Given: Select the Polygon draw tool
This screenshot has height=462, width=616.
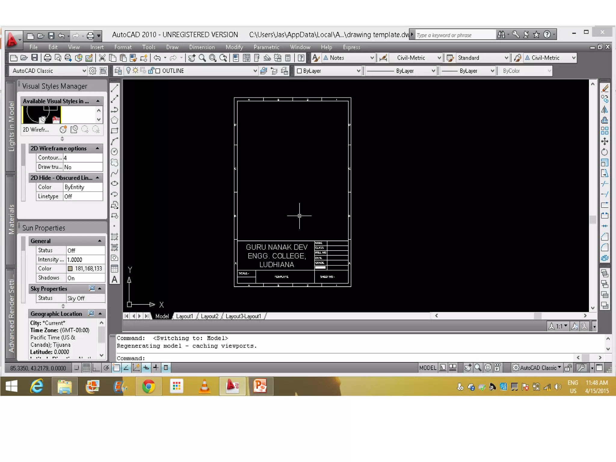Looking at the screenshot, I should coord(114,120).
